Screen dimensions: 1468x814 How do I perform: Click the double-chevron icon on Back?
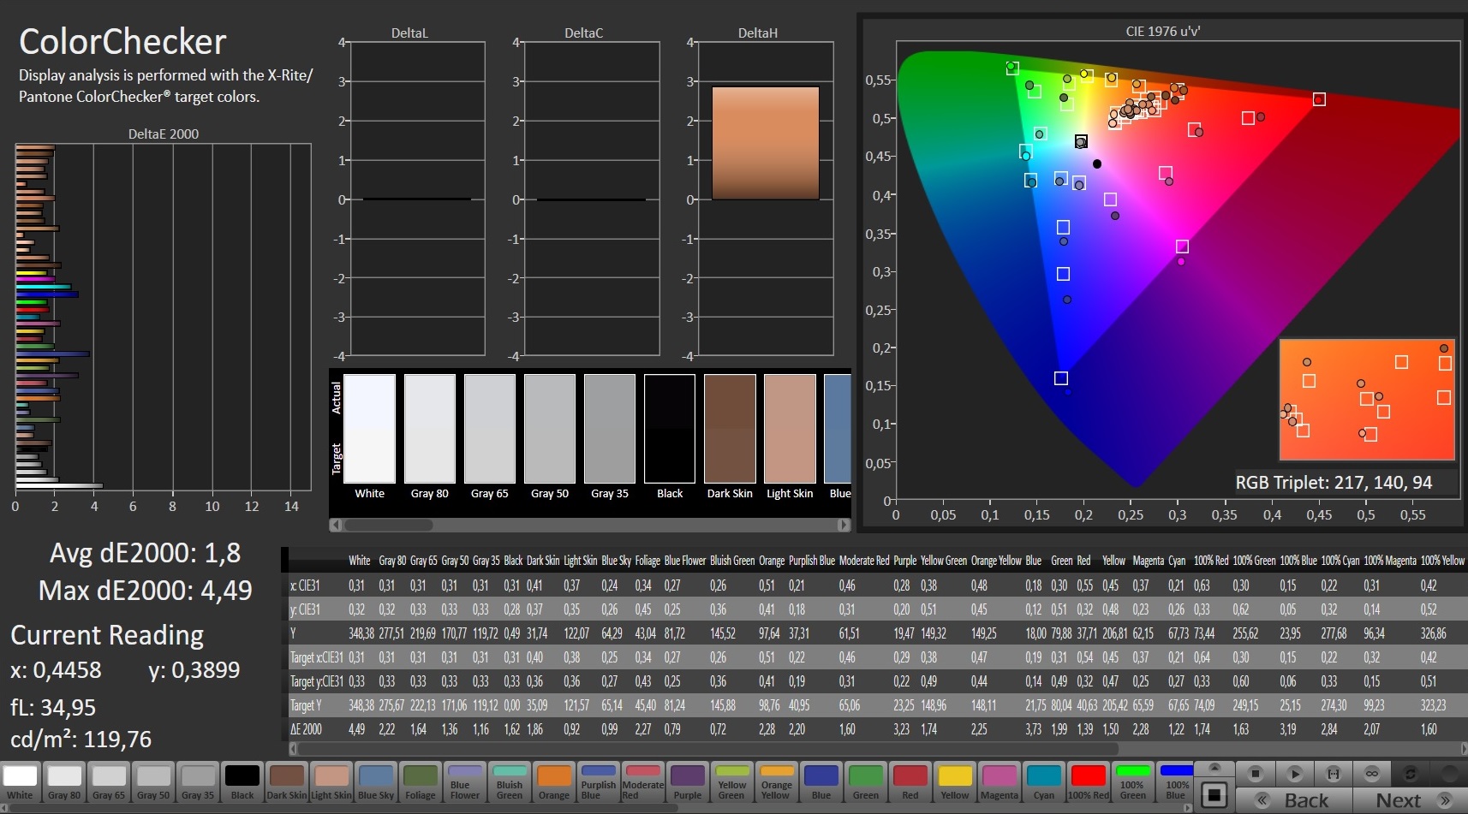coord(1262,801)
